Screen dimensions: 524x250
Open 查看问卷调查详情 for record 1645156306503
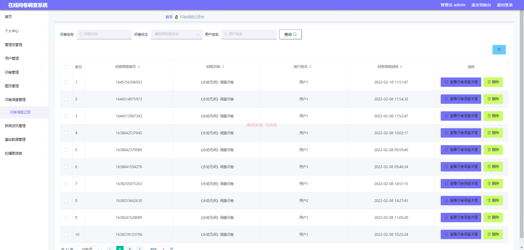461,82
